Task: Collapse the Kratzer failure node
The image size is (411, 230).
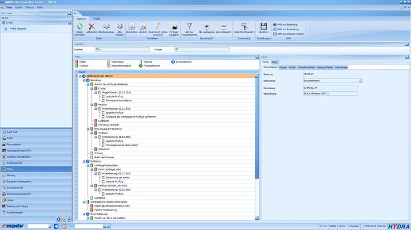Action: tap(92, 88)
